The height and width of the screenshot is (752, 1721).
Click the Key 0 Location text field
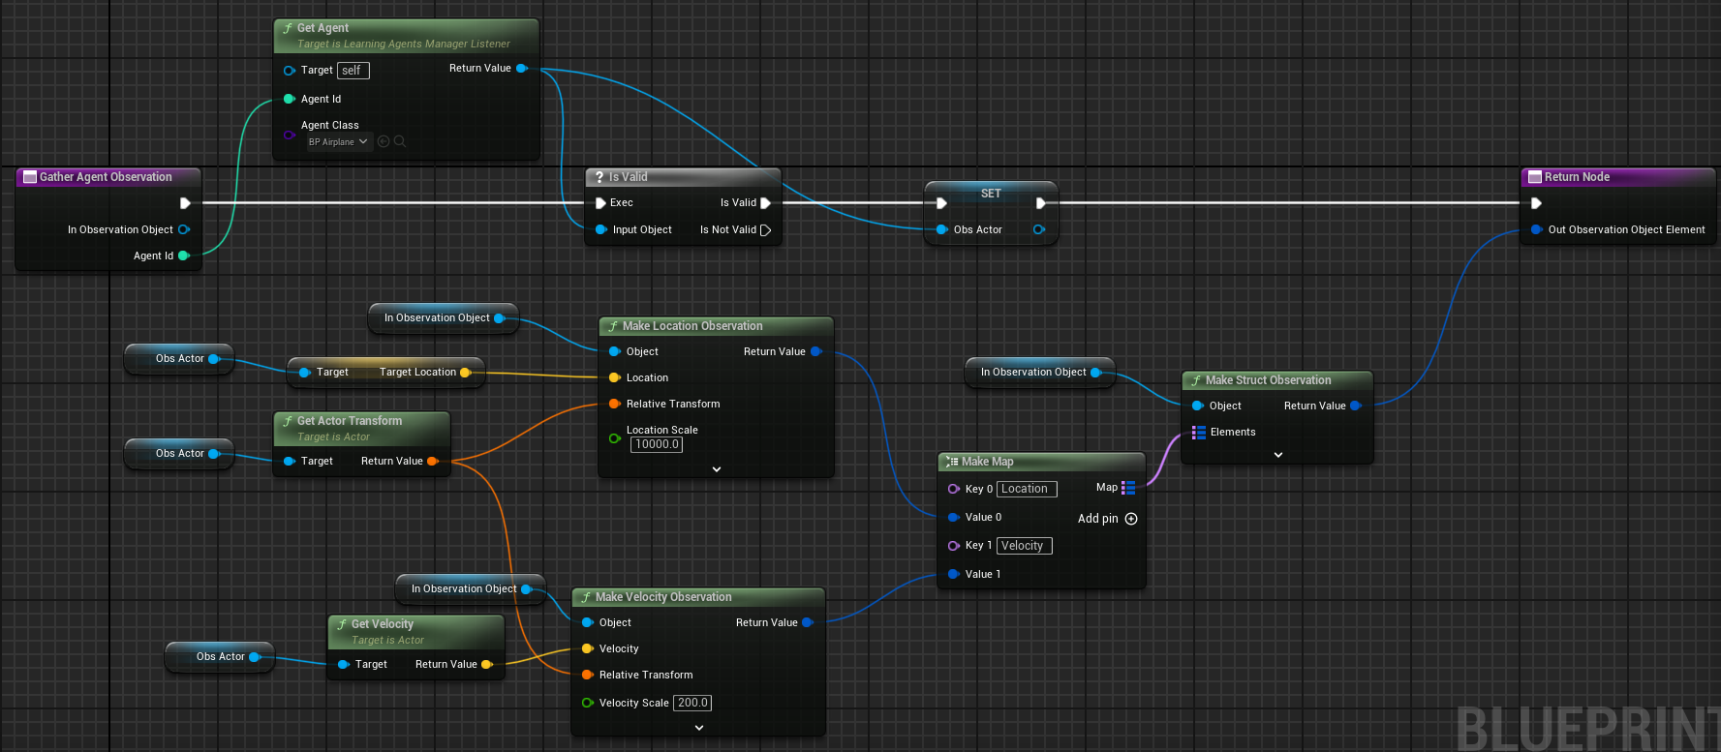pos(1026,489)
